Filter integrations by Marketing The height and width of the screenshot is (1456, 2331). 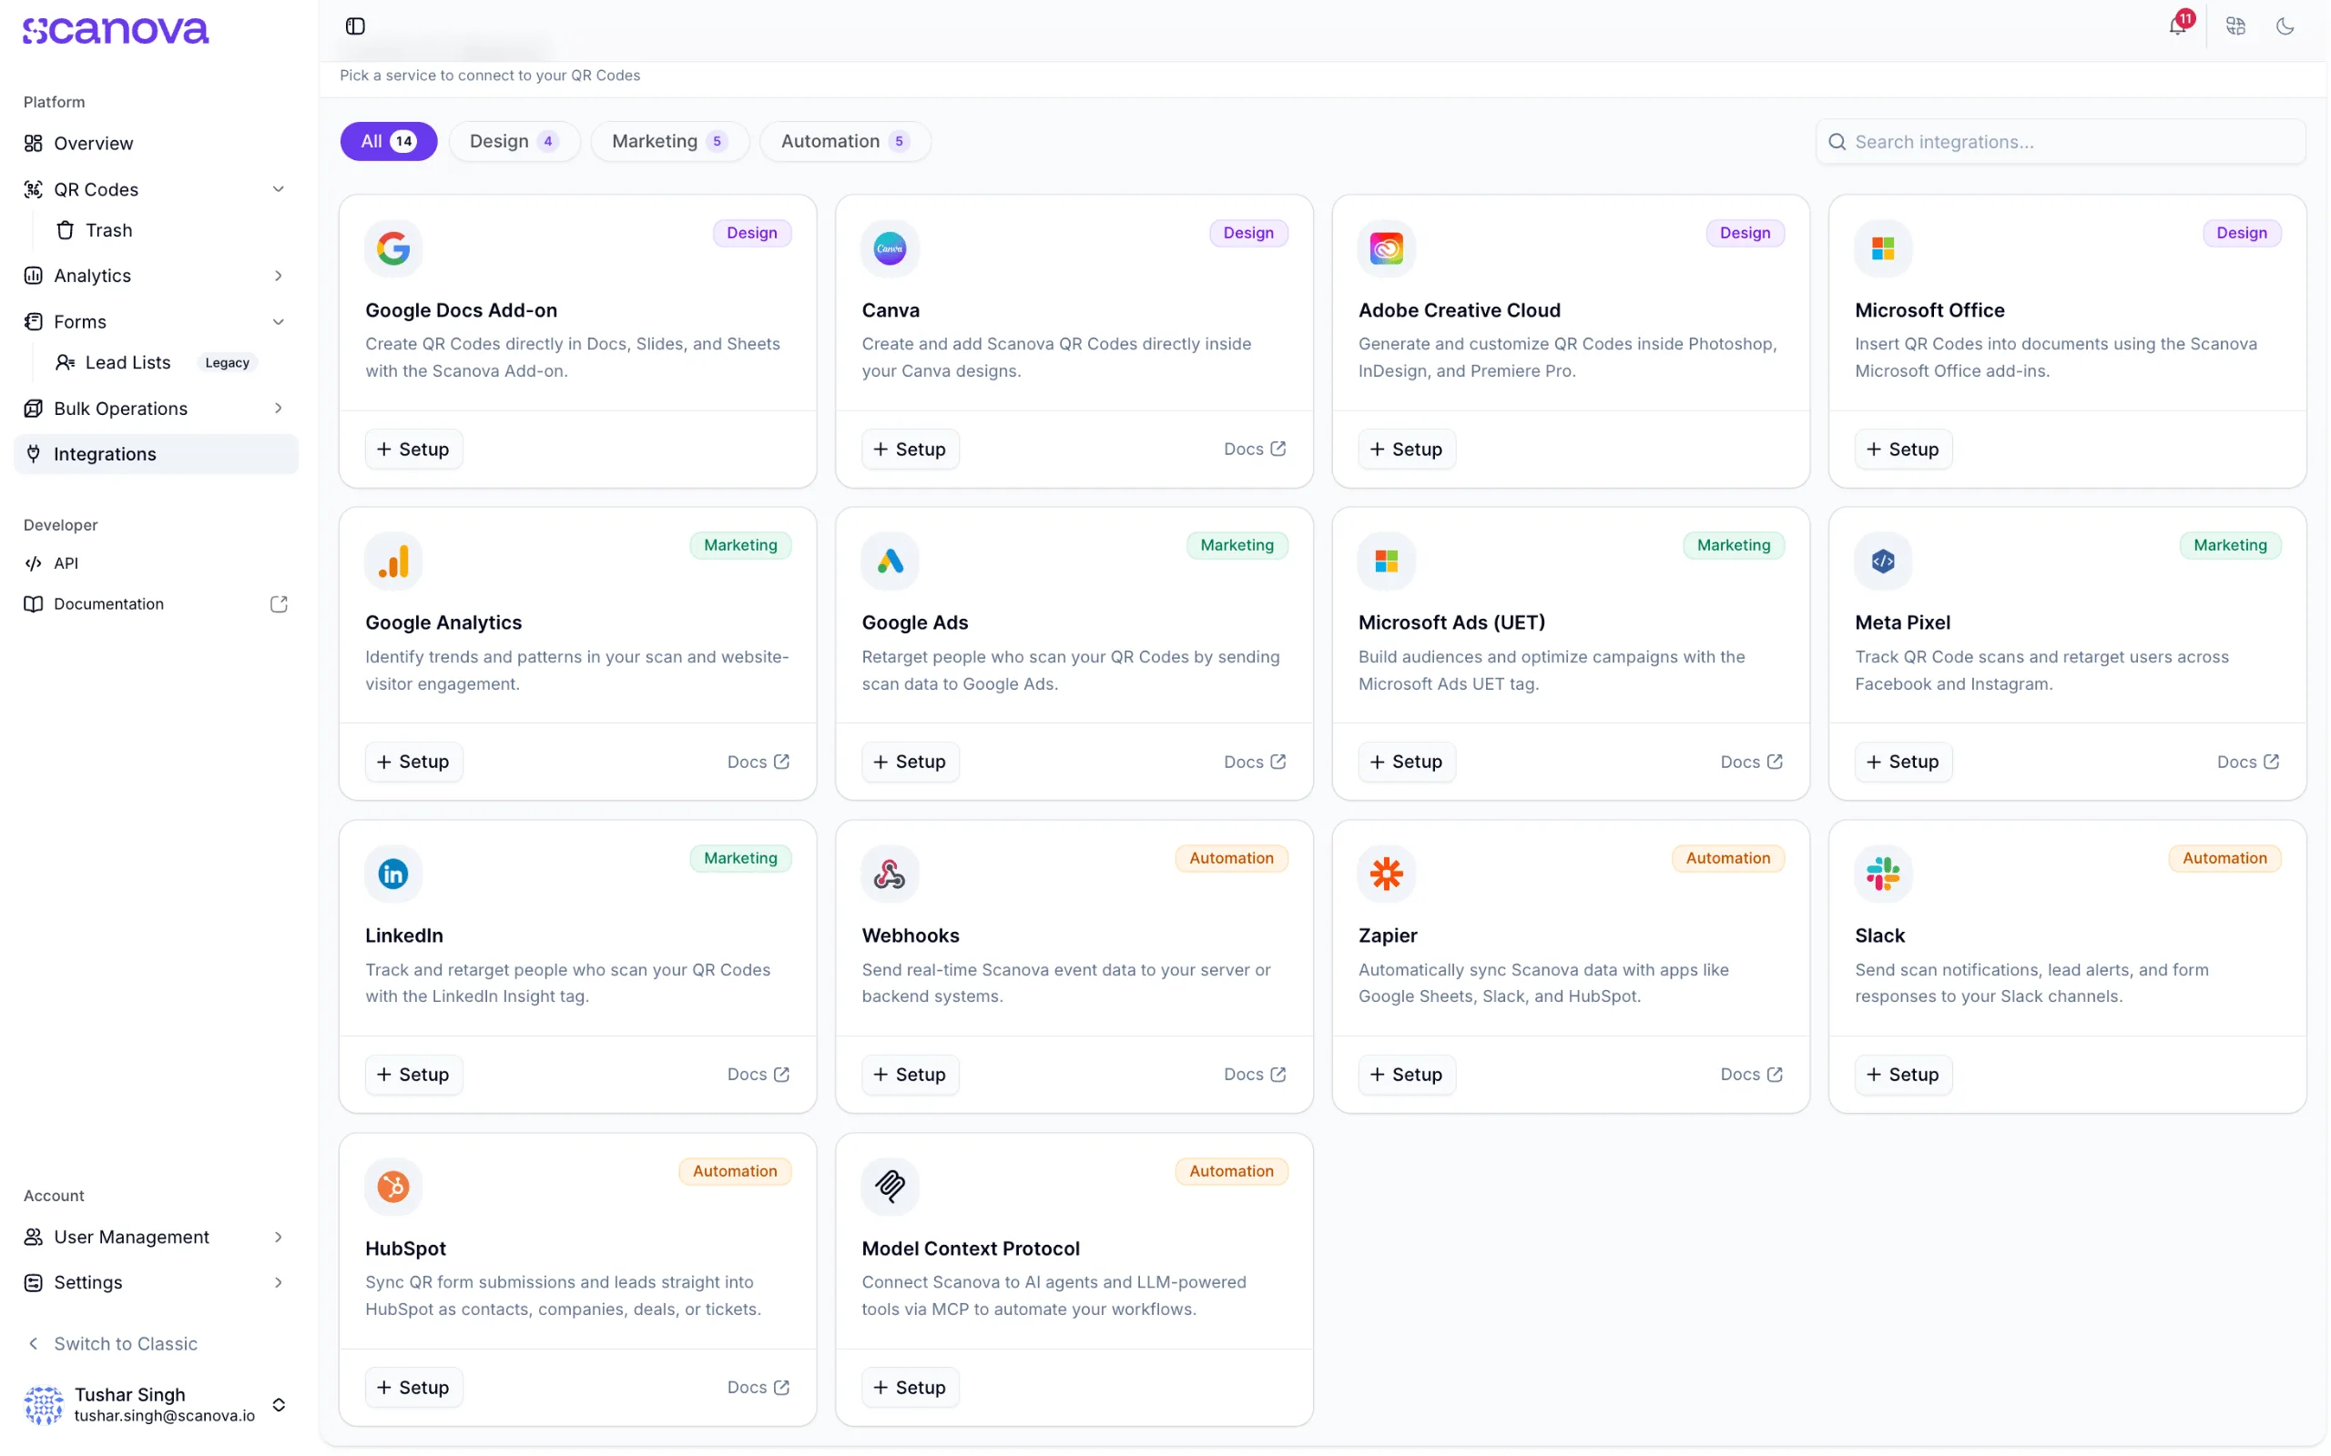click(x=669, y=142)
